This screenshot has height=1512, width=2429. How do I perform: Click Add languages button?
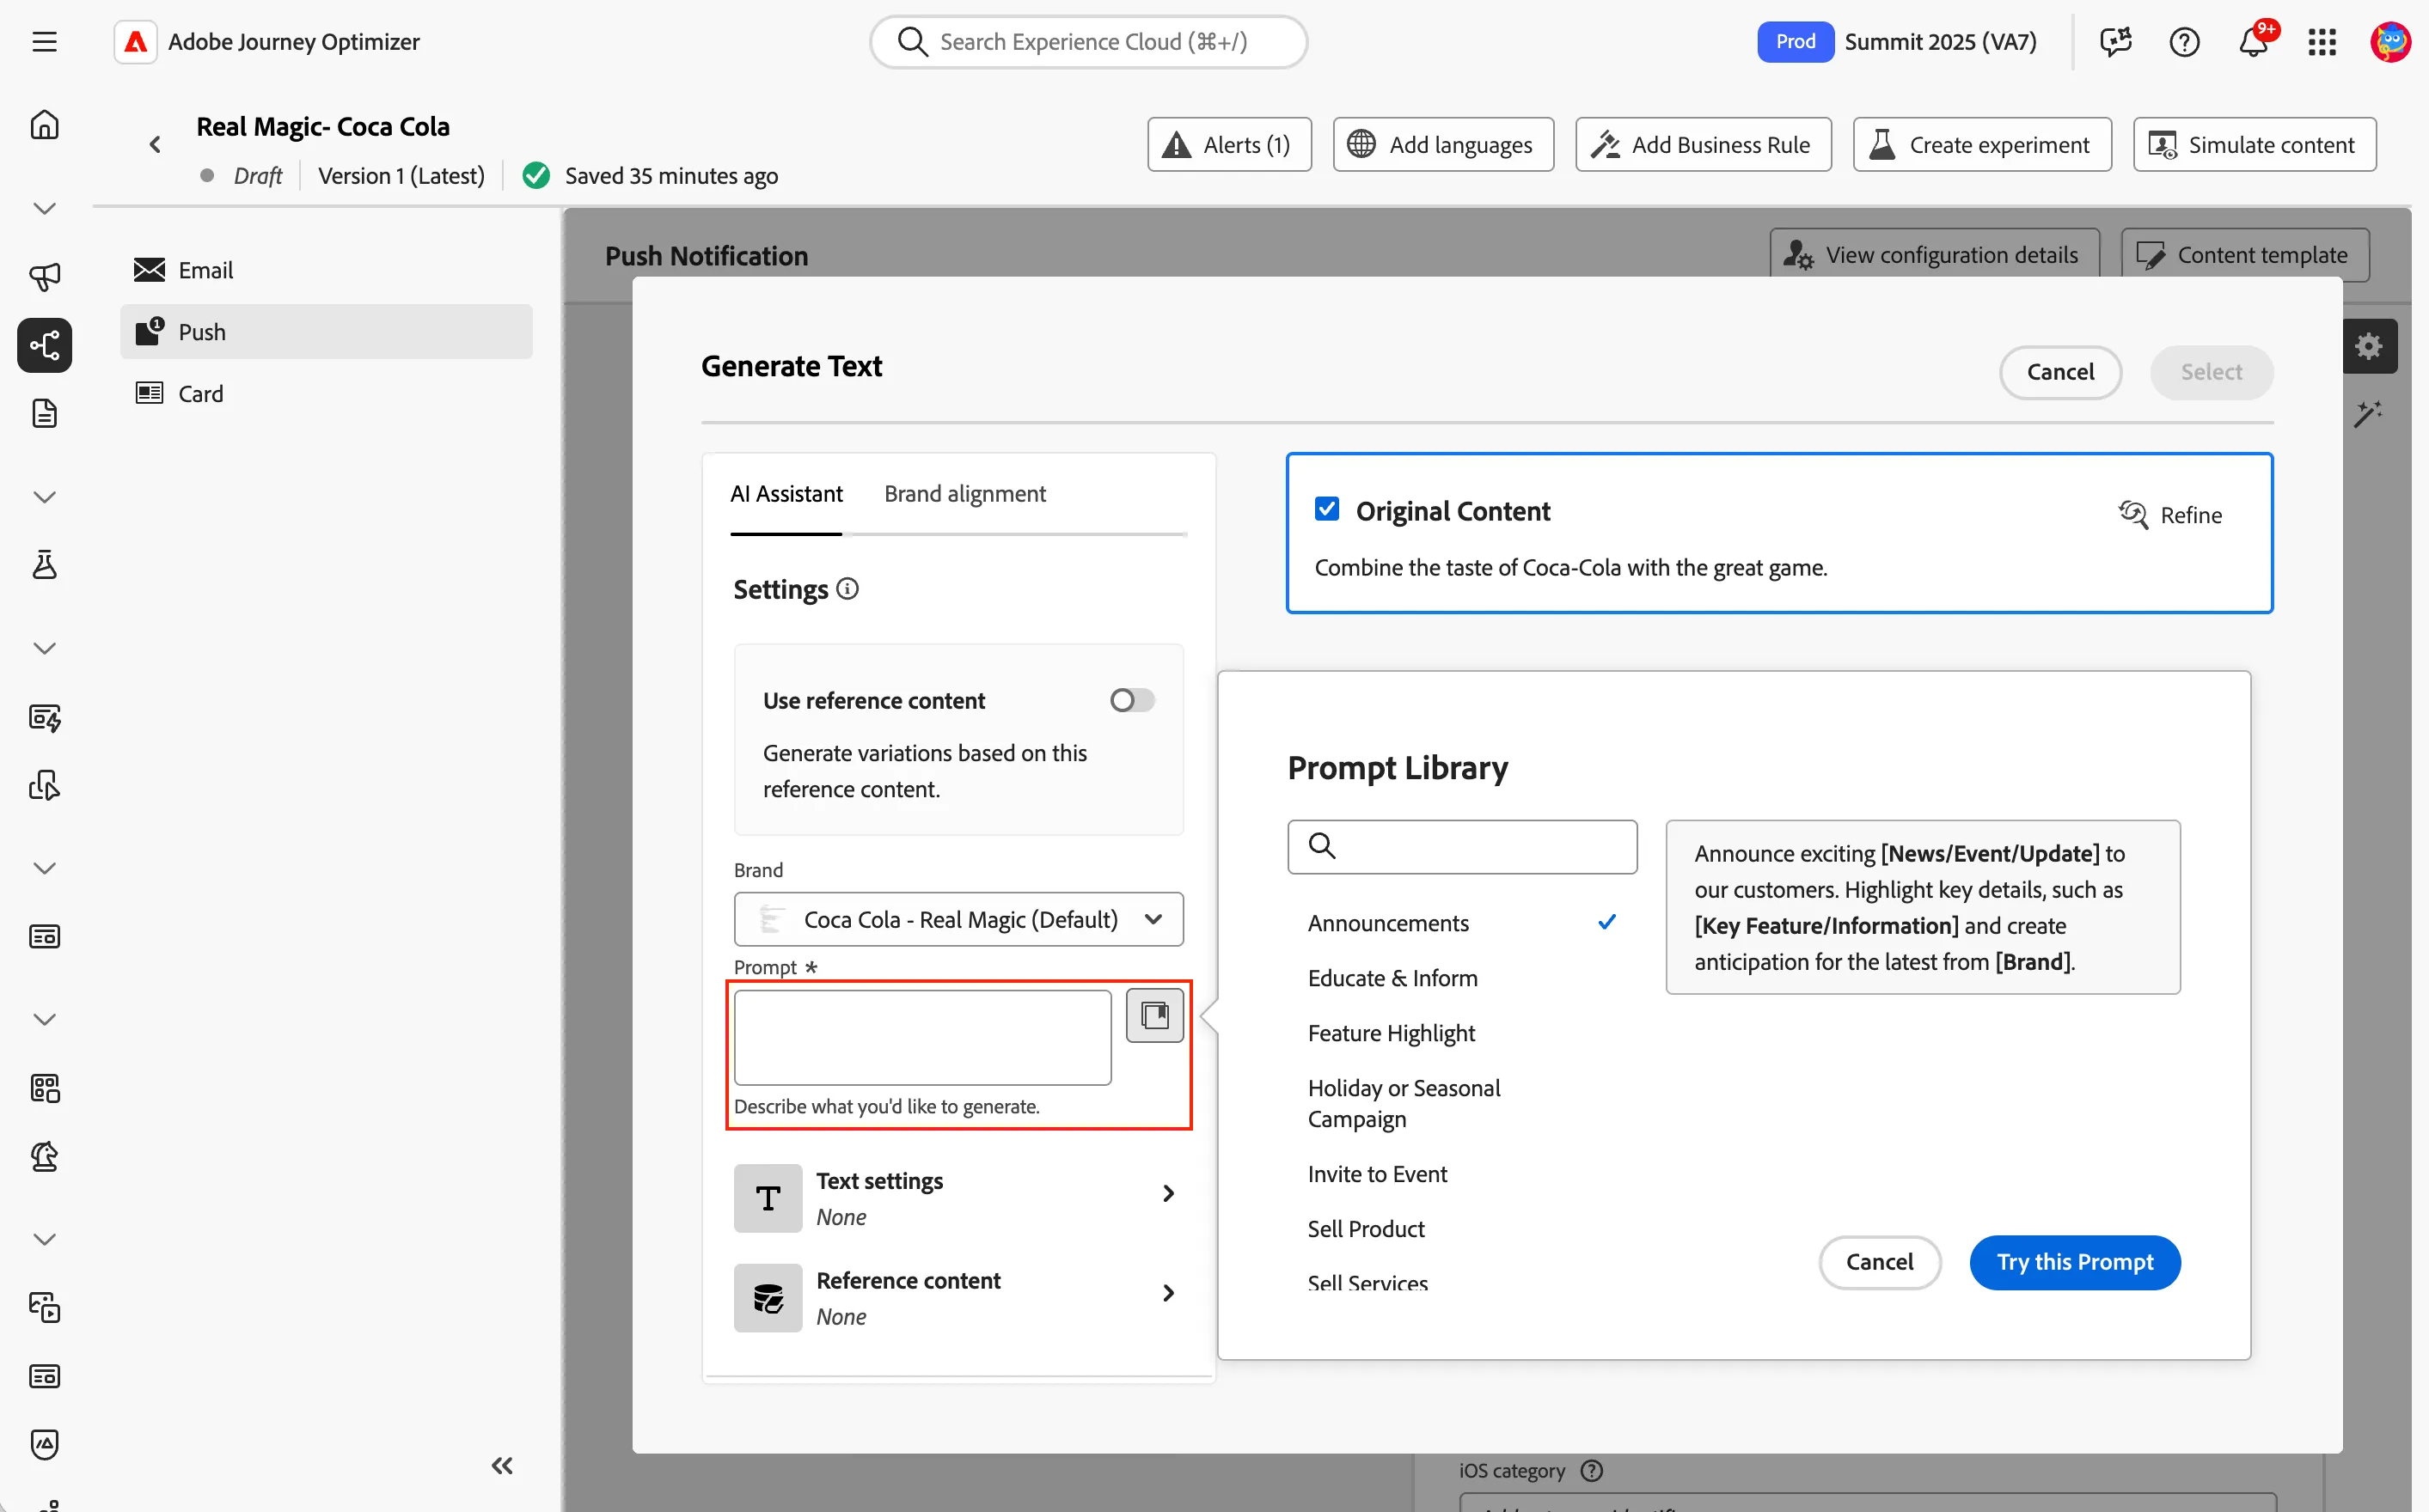(x=1444, y=145)
